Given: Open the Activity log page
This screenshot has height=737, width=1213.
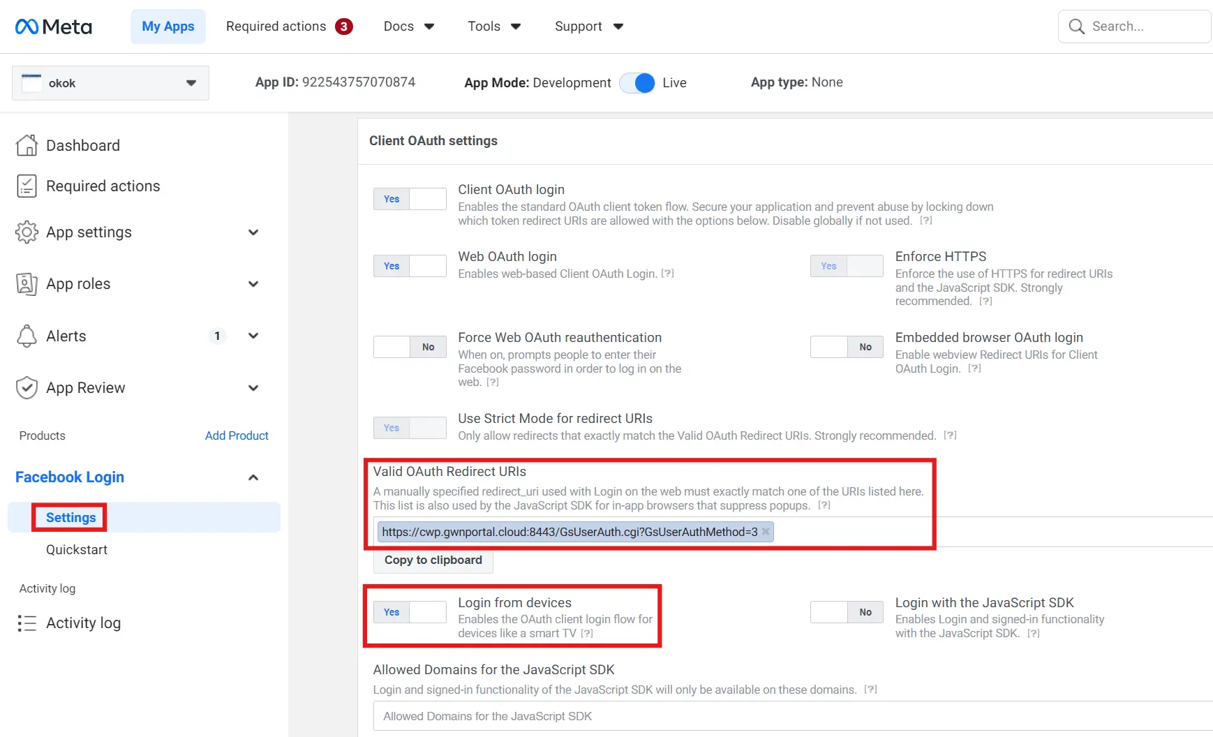Looking at the screenshot, I should [x=84, y=623].
